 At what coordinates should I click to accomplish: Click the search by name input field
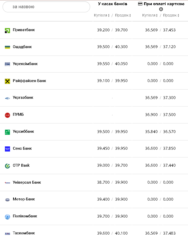[x=46, y=7]
